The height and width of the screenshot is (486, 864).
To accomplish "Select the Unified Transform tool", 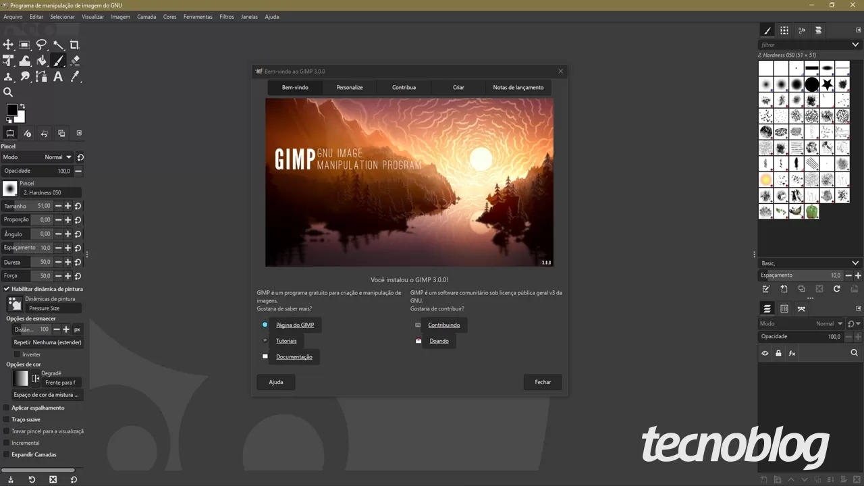I will [x=8, y=61].
